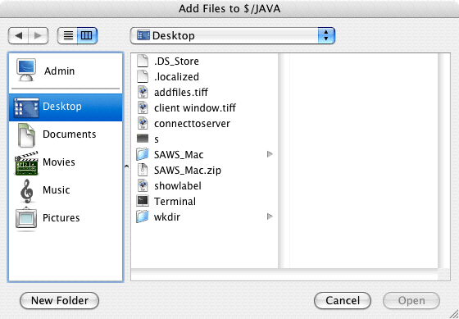Click the SAWS_Mac.zip archive icon

coord(143,170)
